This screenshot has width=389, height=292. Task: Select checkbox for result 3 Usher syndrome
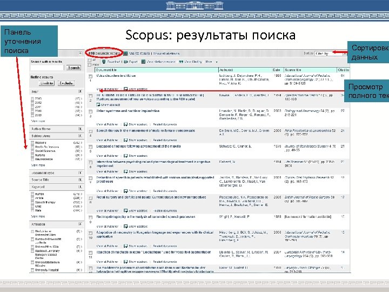(91, 112)
